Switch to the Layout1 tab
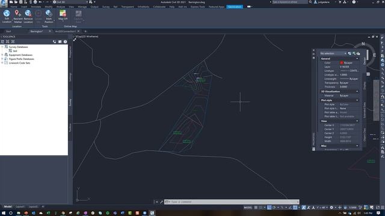The width and height of the screenshot is (385, 216). [x=20, y=206]
